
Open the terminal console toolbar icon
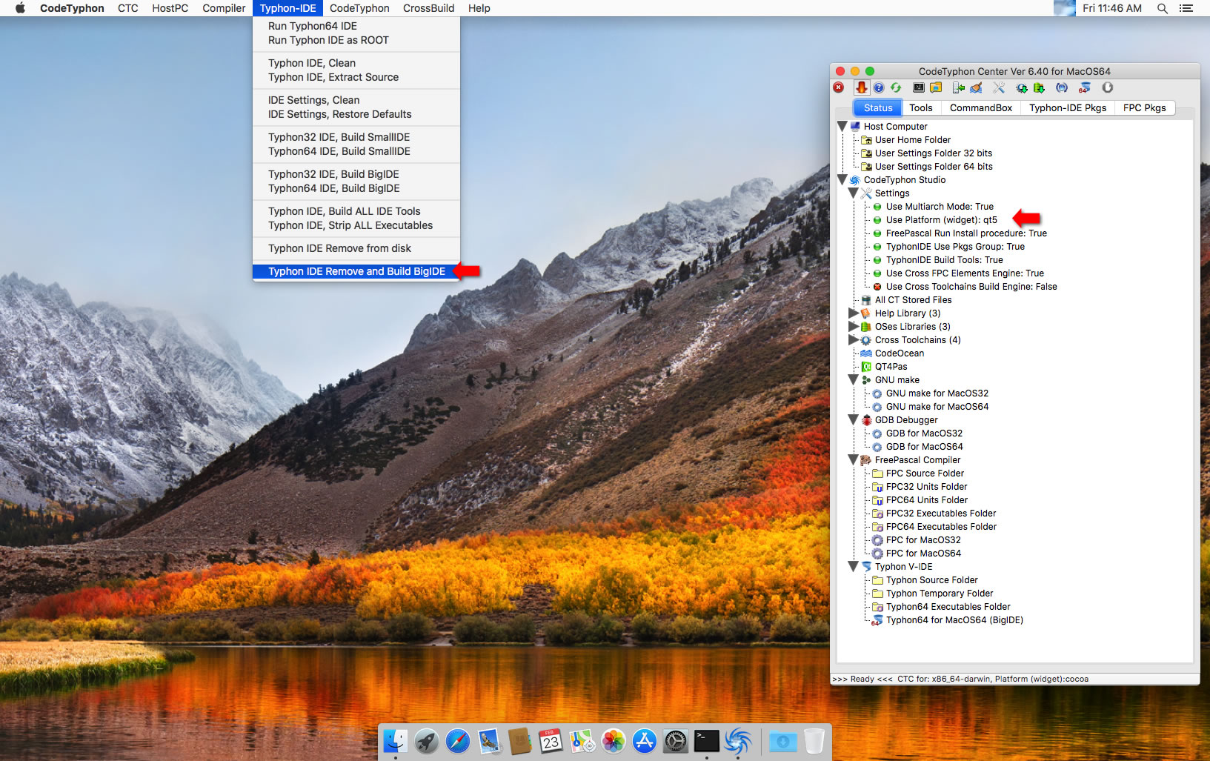pos(919,87)
